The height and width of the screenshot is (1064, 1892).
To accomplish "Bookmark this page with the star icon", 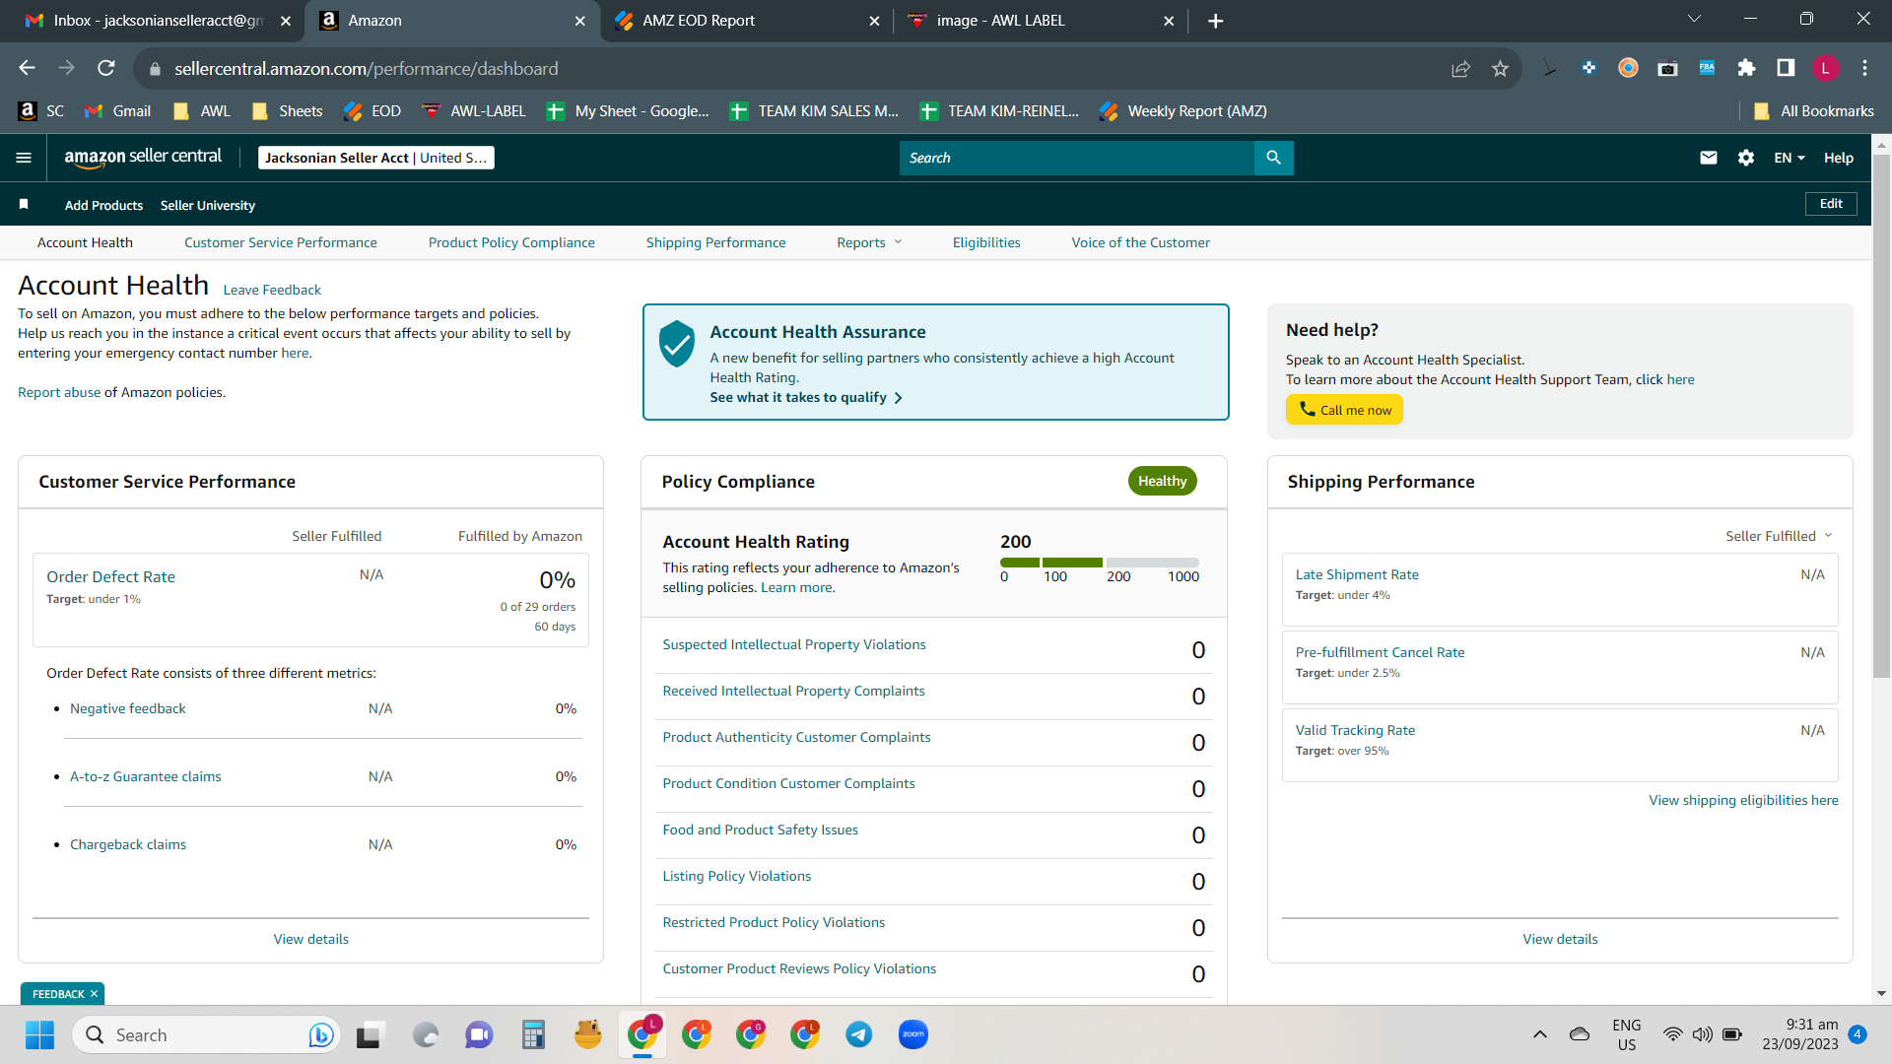I will 1500,68.
